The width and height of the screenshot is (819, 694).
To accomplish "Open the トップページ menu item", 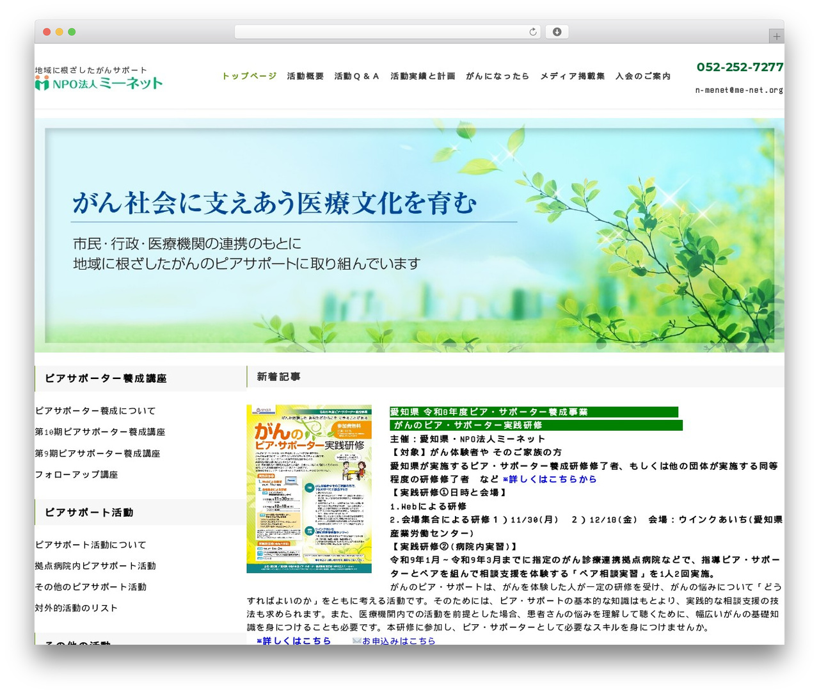I will point(250,76).
